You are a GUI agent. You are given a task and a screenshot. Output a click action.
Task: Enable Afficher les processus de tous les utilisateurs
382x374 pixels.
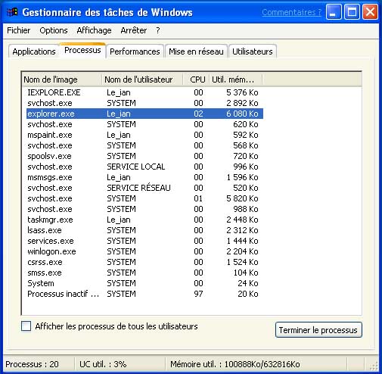(26, 326)
